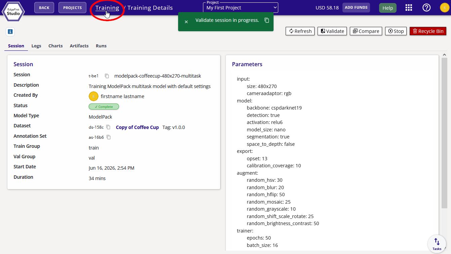This screenshot has height=254, width=451.
Task: Open the apps grid menu icon
Action: click(x=409, y=8)
